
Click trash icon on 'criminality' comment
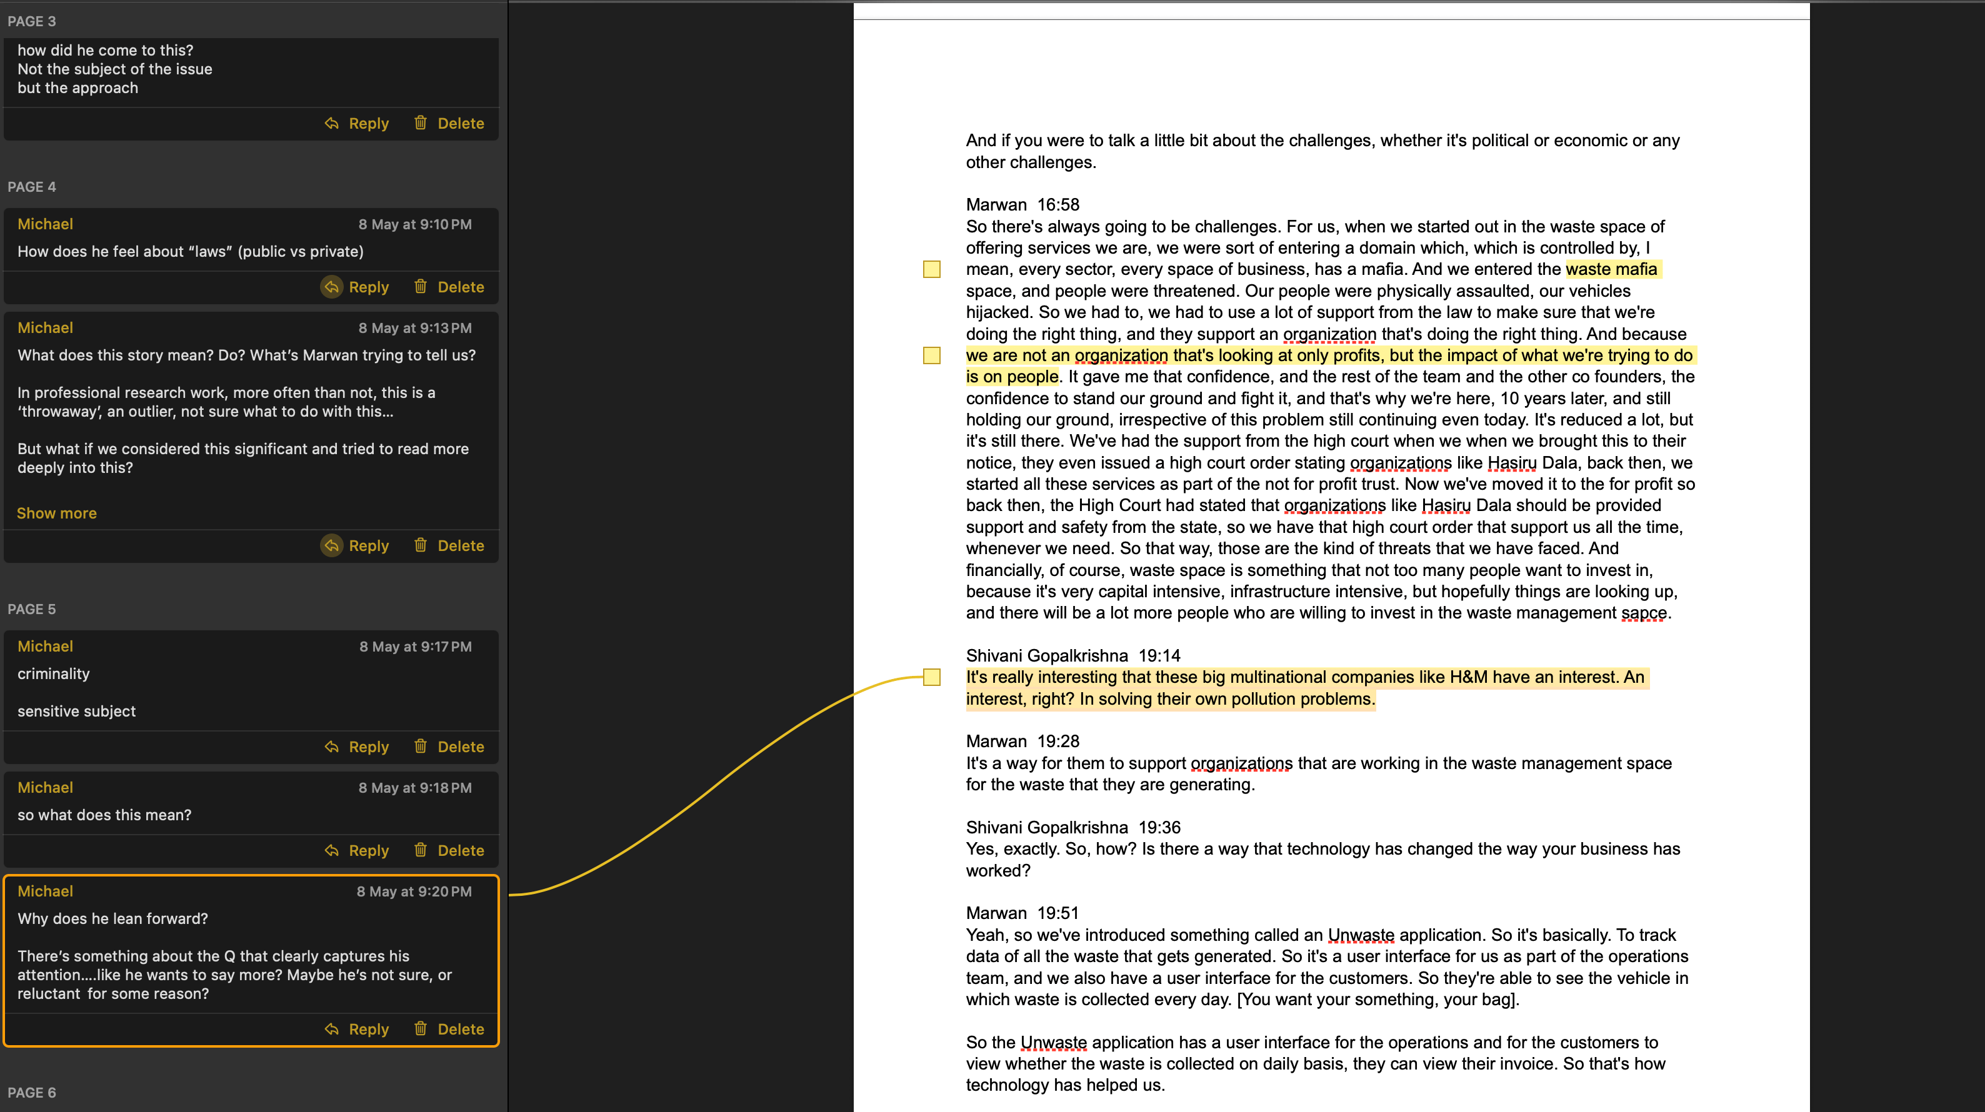tap(420, 746)
